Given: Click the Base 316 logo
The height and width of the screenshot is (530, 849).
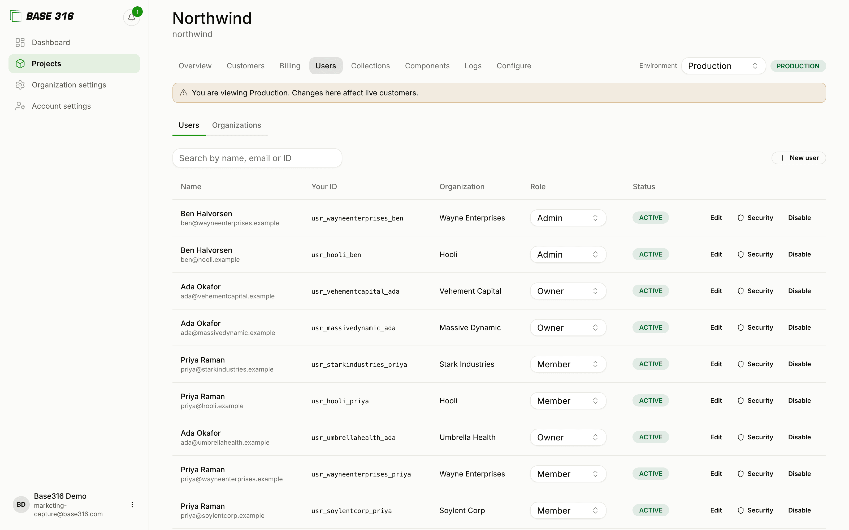Looking at the screenshot, I should tap(42, 16).
